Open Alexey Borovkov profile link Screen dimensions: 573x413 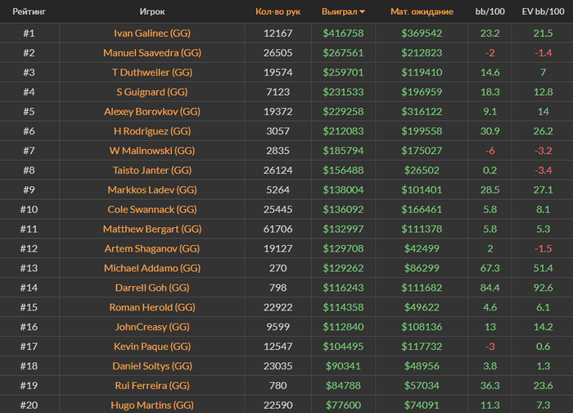[152, 111]
